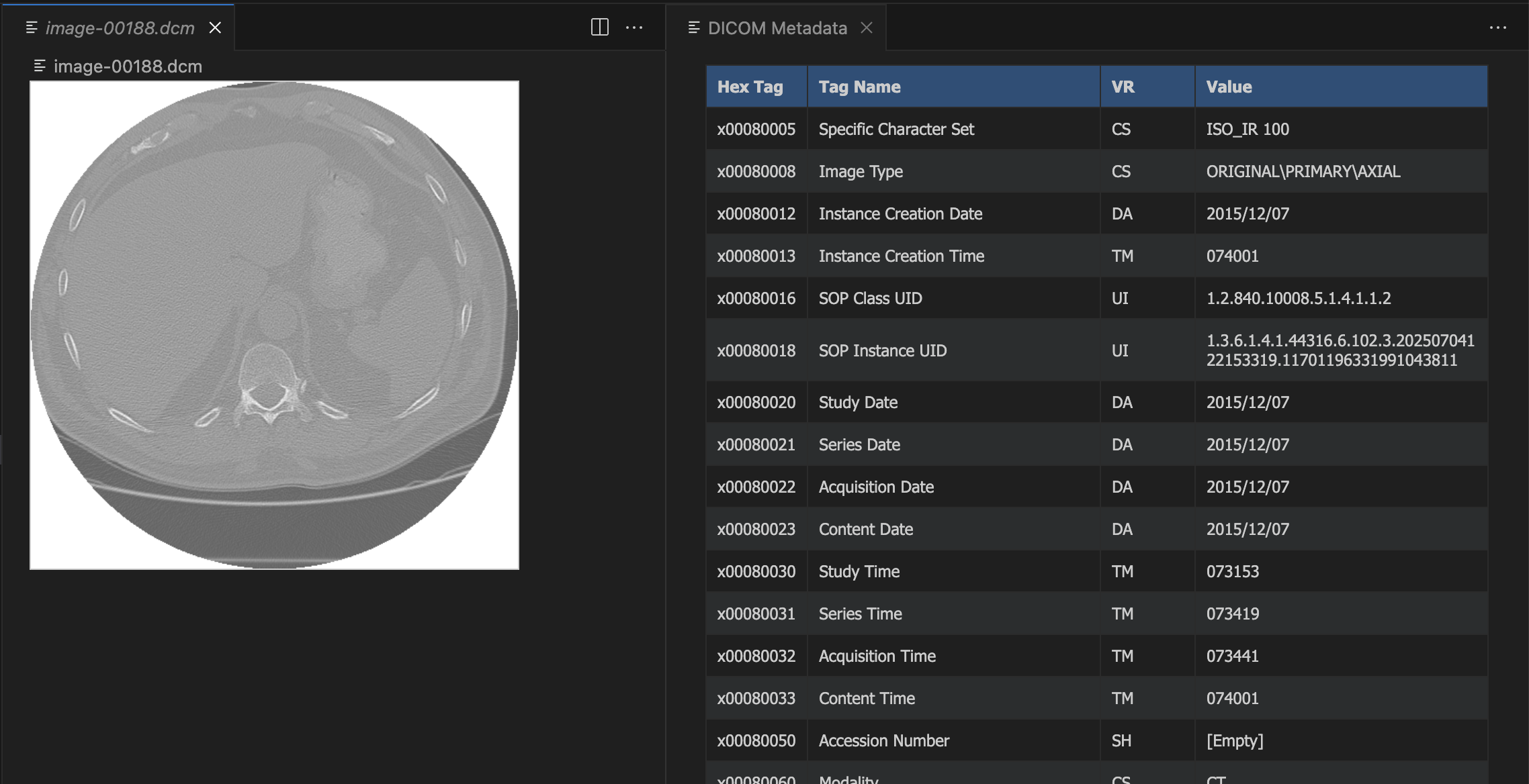Click the CT scan image preview
This screenshot has height=784, width=1529.
click(x=274, y=325)
